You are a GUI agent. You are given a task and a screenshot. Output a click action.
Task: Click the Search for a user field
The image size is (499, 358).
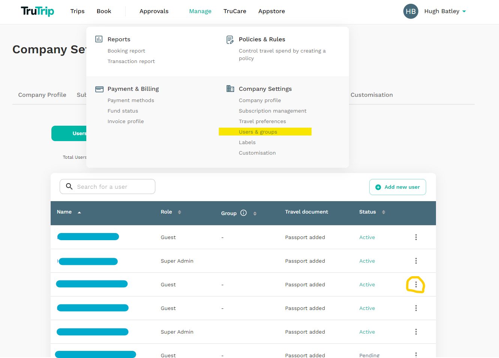click(x=107, y=187)
